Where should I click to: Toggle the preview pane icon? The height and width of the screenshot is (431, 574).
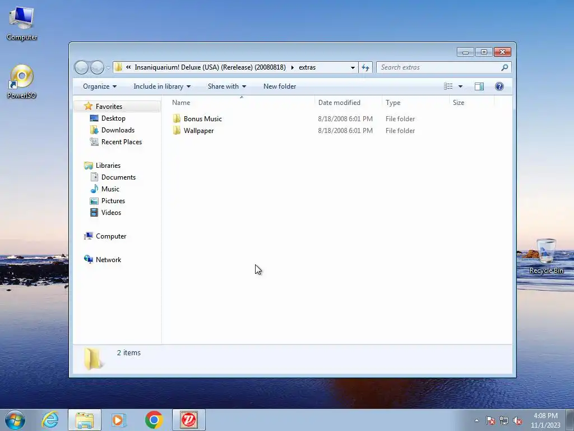tap(479, 86)
